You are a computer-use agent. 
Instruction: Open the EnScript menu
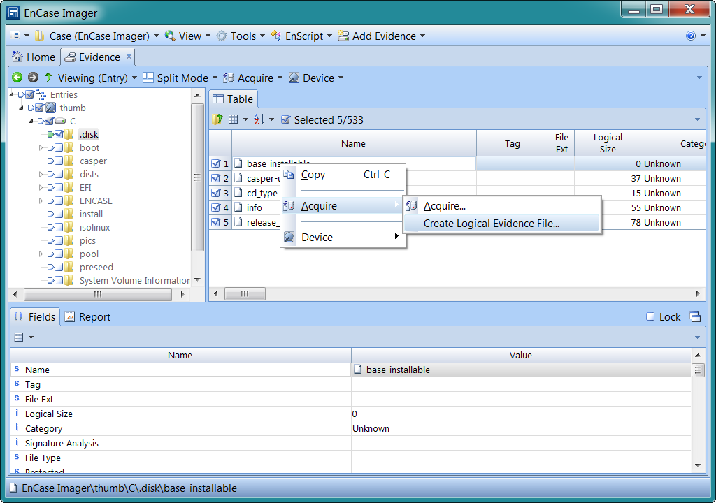pyautogui.click(x=301, y=36)
